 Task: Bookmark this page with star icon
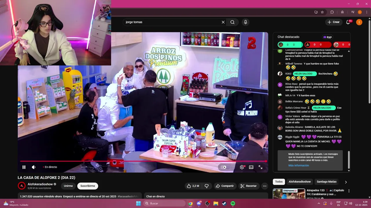coord(322,12)
